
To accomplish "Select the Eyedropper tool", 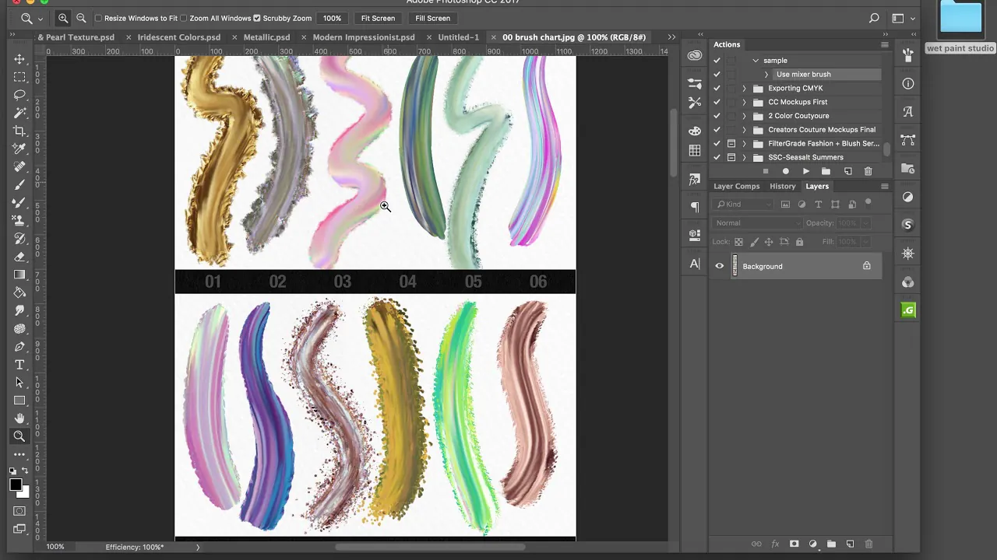I will (x=19, y=149).
